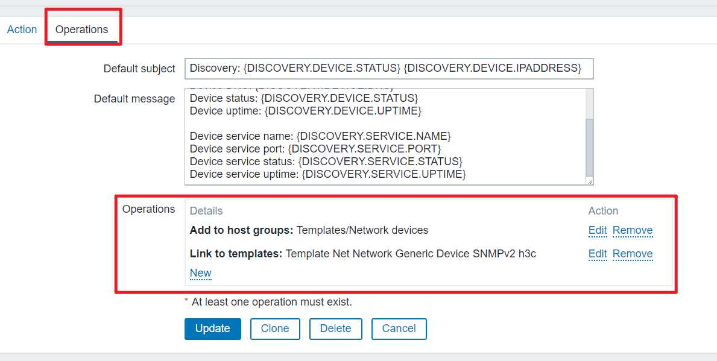
Task: Click the Default message resize grip
Action: (590, 181)
